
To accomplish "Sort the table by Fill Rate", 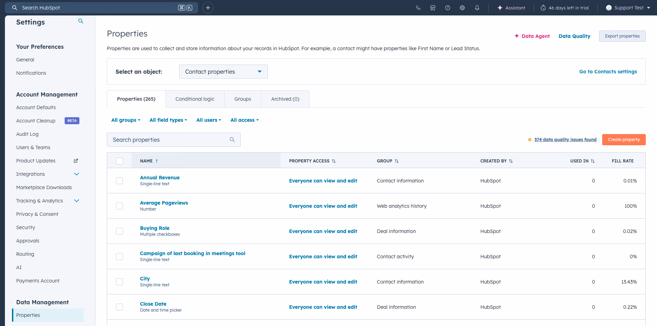I will click(623, 161).
